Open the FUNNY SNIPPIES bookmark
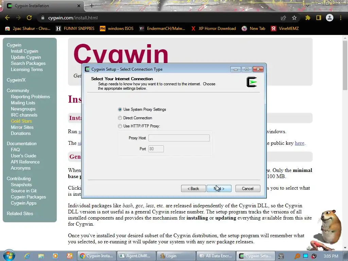 coord(75,29)
